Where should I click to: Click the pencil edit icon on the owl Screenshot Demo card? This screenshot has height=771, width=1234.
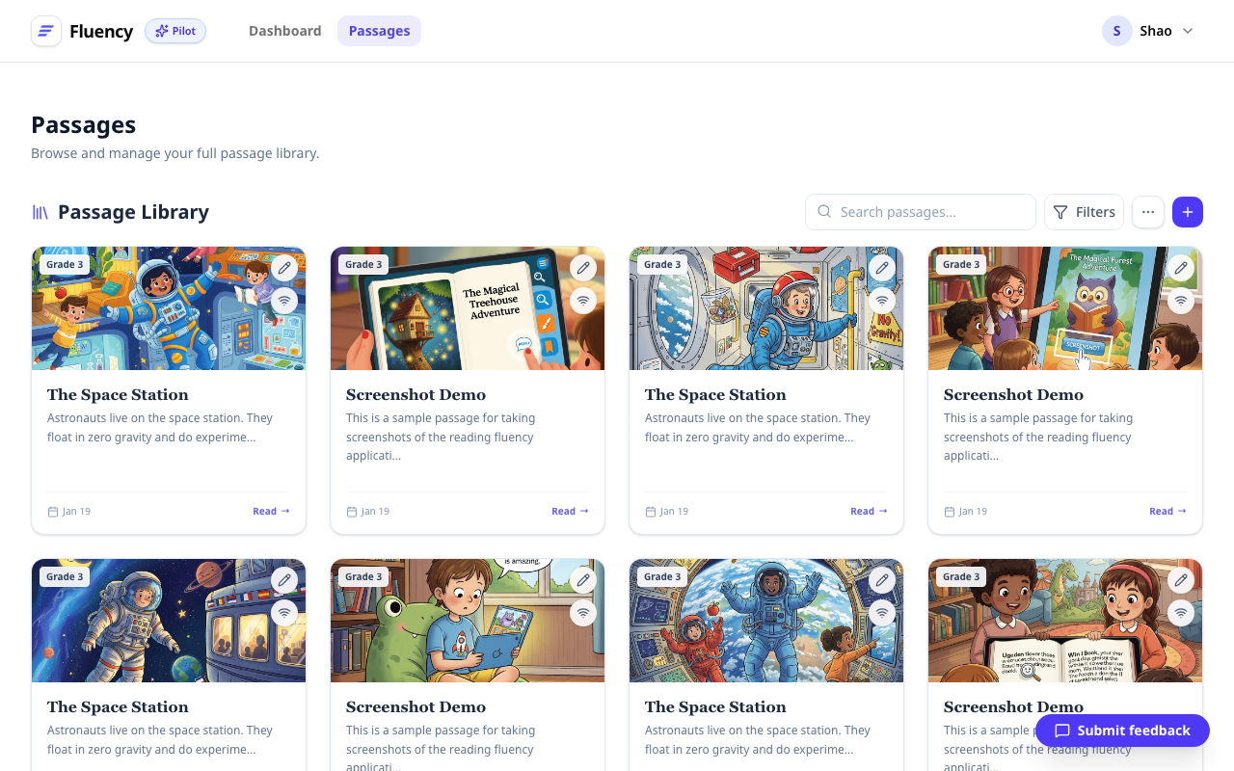coord(1180,268)
